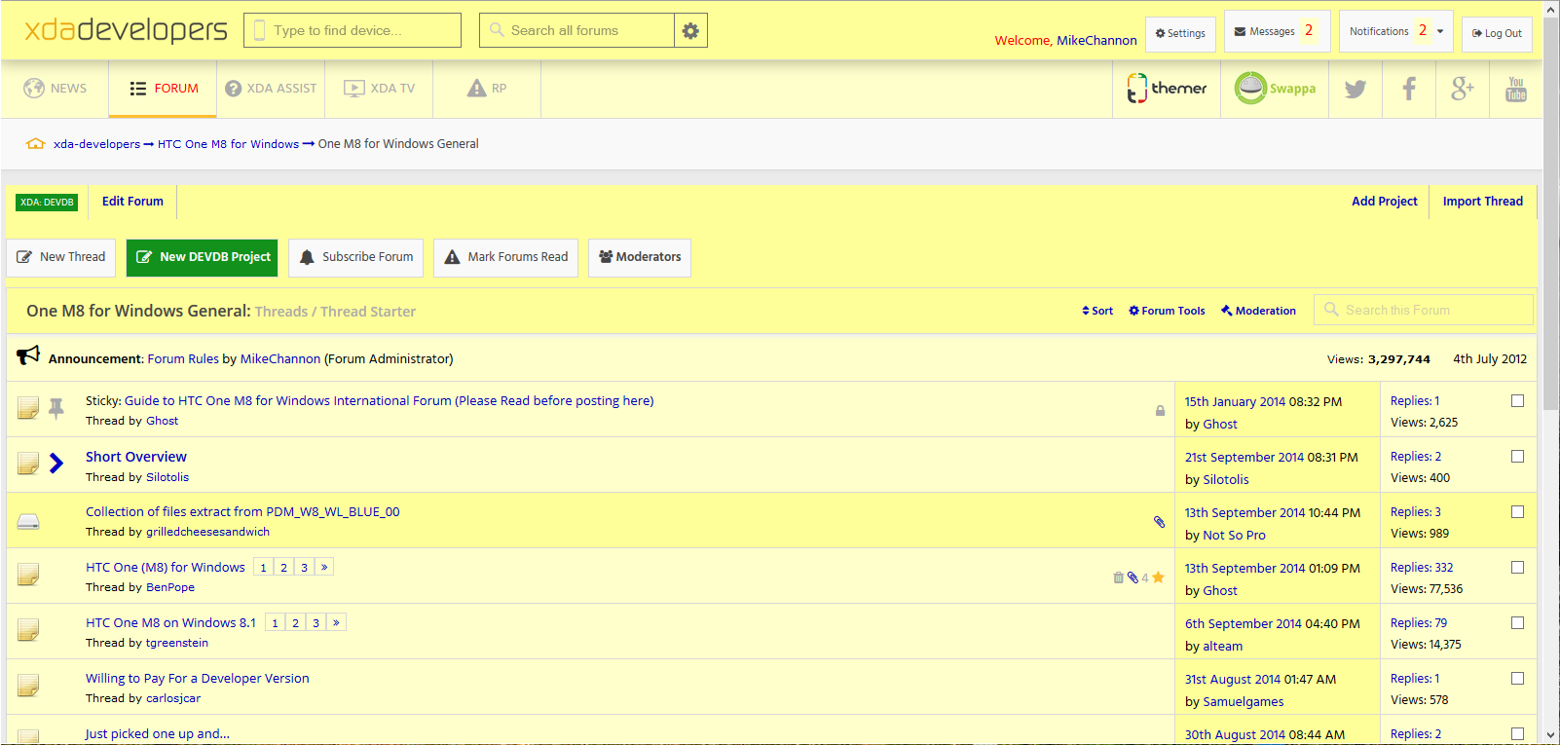Image resolution: width=1560 pixels, height=745 pixels.
Task: Create a New DEVDB Project
Action: 202,257
